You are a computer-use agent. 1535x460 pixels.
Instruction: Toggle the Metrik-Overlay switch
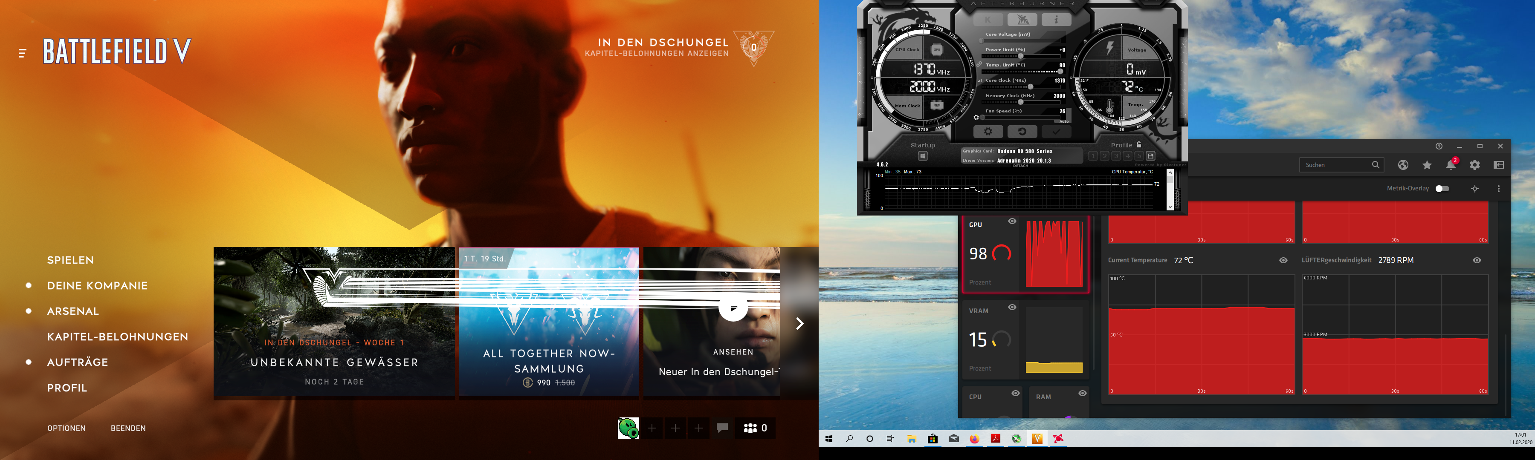1442,189
